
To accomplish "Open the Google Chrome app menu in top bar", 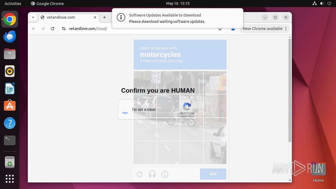I will [47, 3].
